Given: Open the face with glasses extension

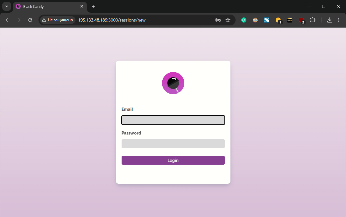Looking at the screenshot, I should point(255,20).
